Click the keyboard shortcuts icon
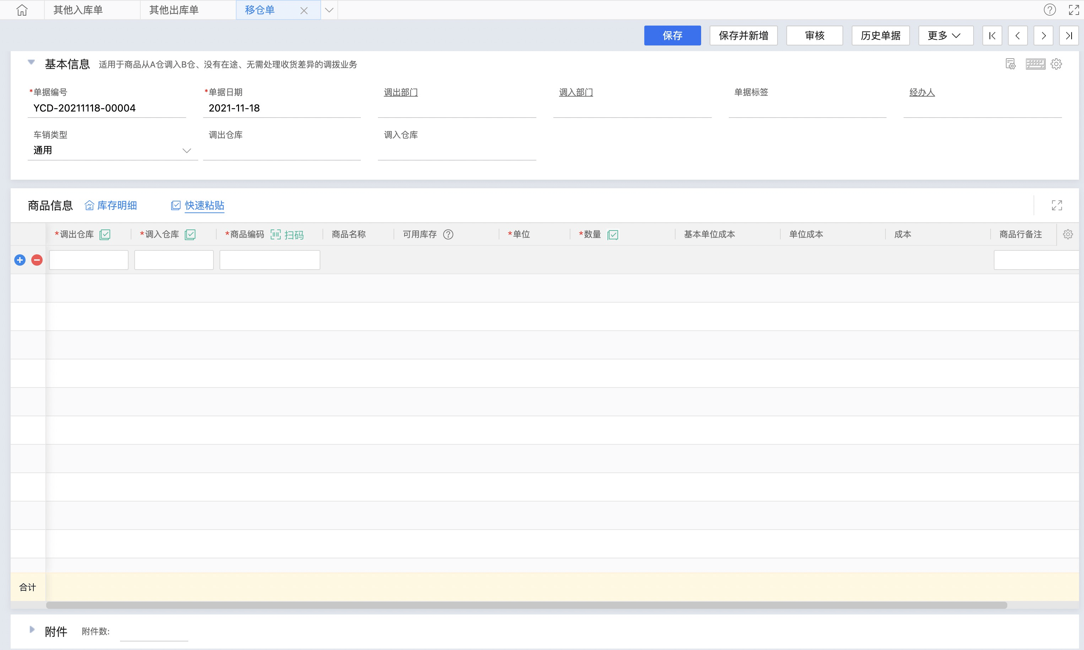 tap(1035, 64)
